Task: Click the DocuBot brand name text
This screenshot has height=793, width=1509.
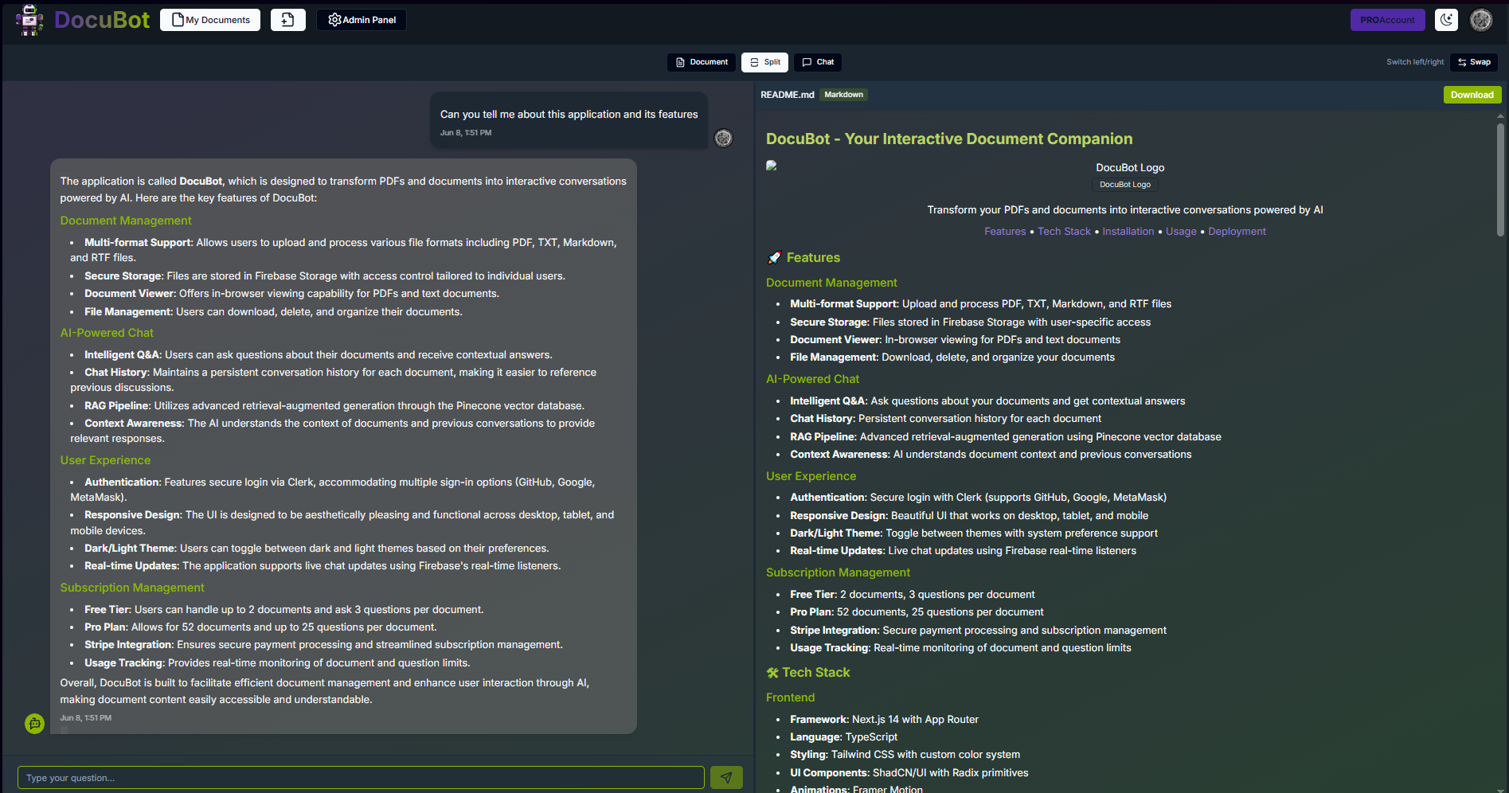Action: coord(102,20)
